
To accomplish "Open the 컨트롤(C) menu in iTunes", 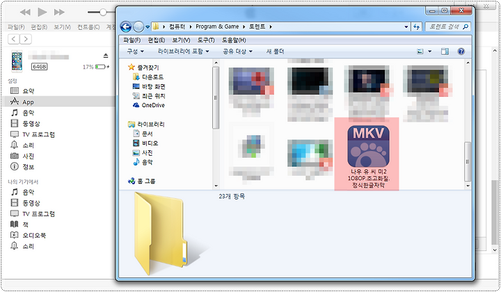I will [x=88, y=27].
